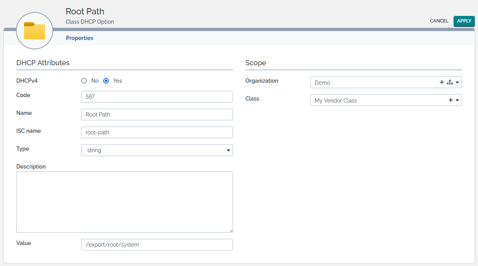This screenshot has height=266, width=478.
Task: Expand the Organization dropdown arrow
Action: pos(457,83)
